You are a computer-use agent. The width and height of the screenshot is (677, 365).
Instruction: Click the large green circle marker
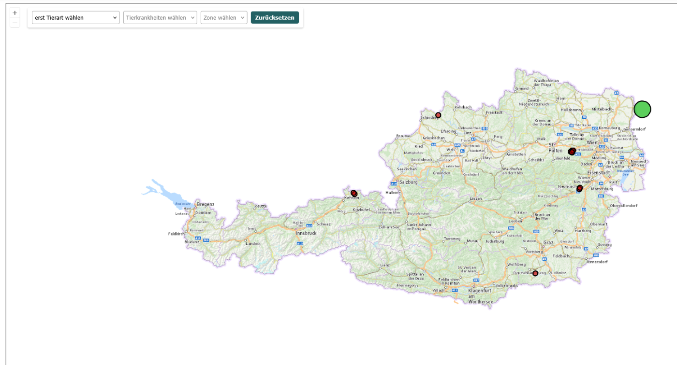(x=642, y=110)
